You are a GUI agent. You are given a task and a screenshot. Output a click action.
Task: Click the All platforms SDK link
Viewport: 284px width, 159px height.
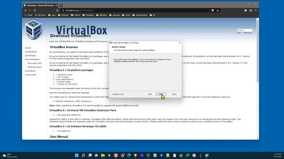[x=63, y=131]
